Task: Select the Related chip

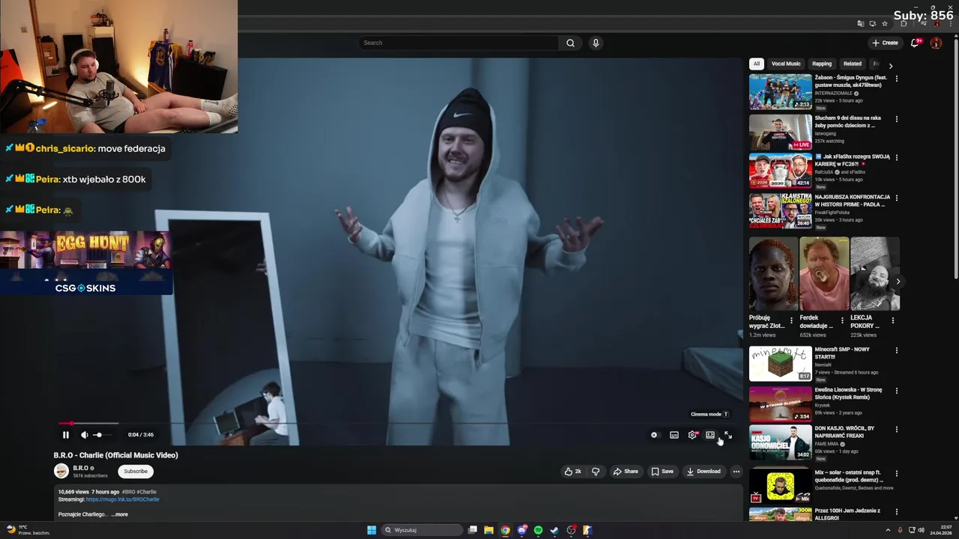Action: [x=853, y=64]
